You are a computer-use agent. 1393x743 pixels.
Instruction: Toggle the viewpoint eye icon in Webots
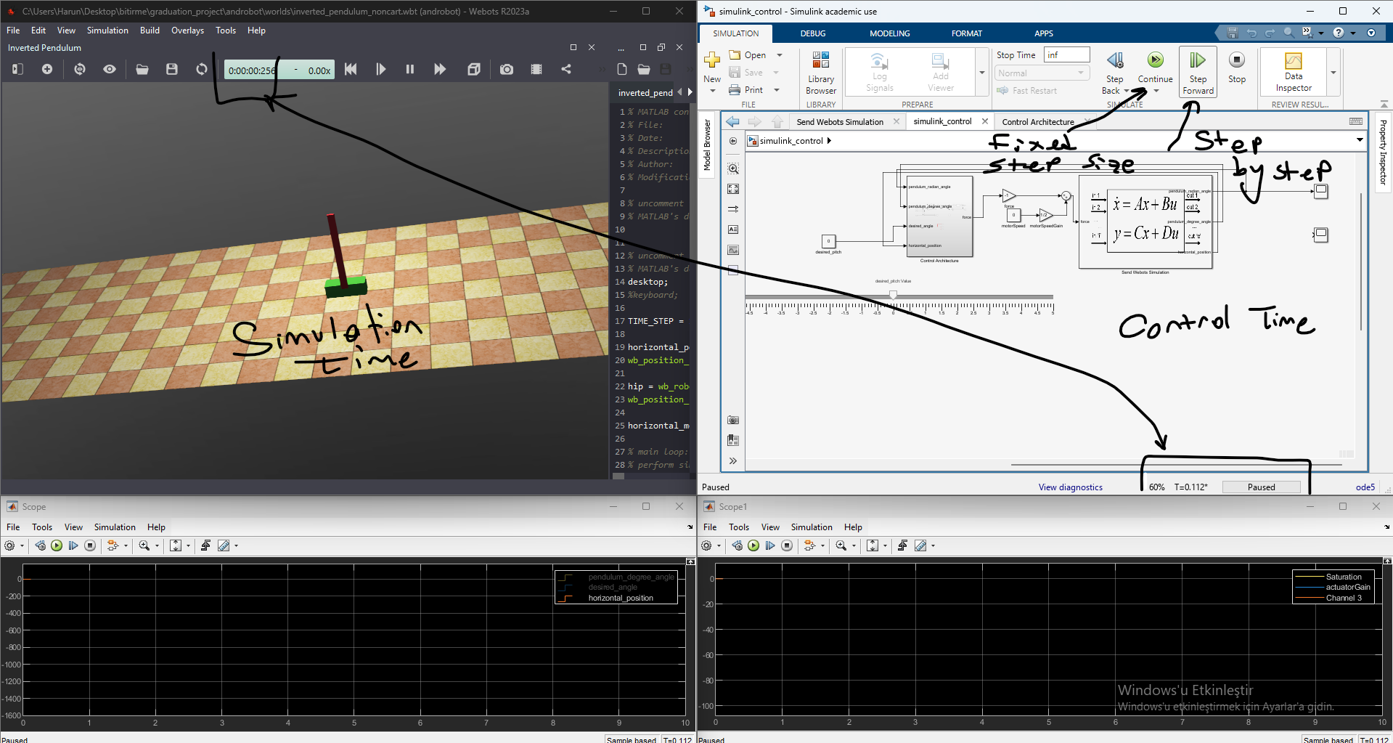tap(110, 69)
